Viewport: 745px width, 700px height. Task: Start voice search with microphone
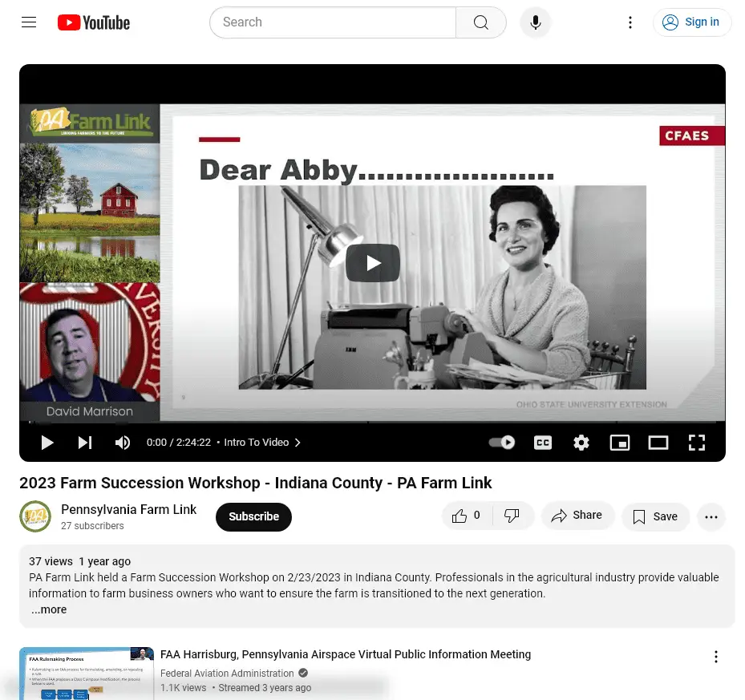coord(536,22)
